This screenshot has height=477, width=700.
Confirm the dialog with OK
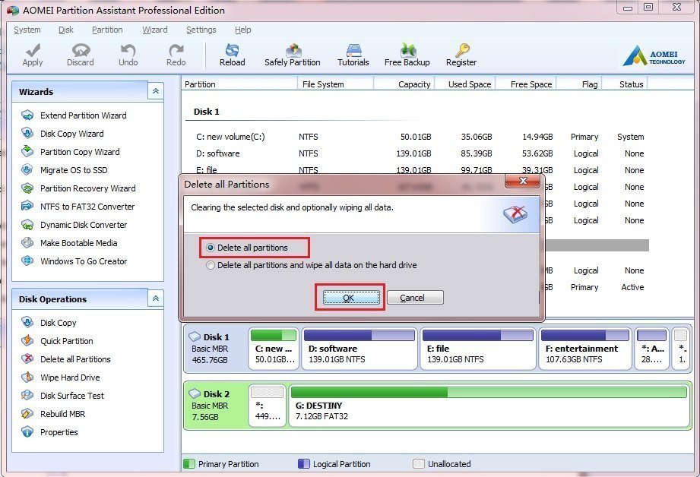[x=351, y=298]
